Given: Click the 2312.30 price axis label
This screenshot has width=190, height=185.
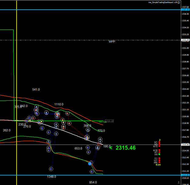Looking at the screenshot, I should click(x=185, y=164).
